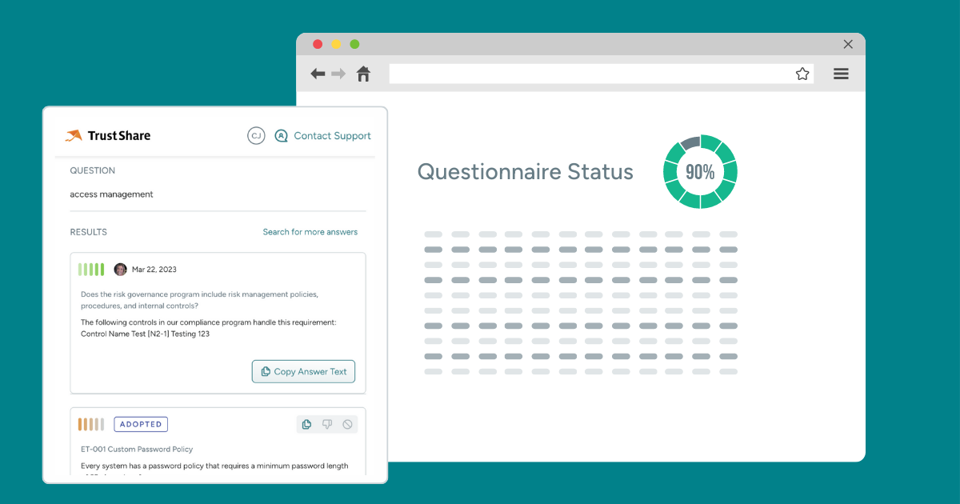Image resolution: width=960 pixels, height=504 pixels.
Task: Click the green window control dot
Action: pos(354,44)
